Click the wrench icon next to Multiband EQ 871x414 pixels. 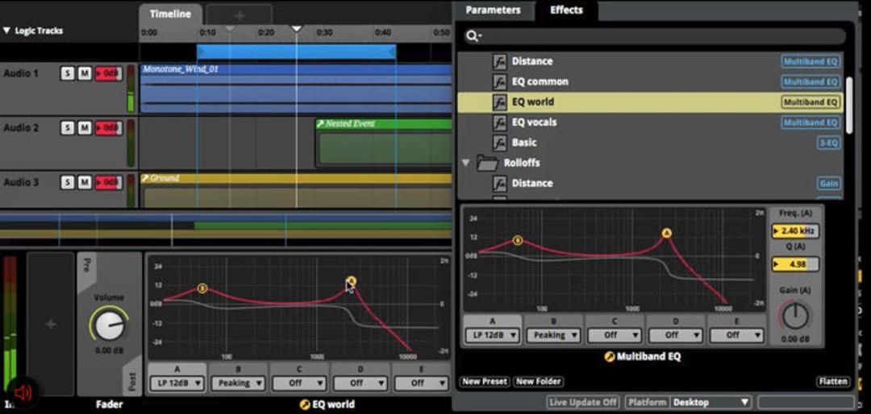610,356
